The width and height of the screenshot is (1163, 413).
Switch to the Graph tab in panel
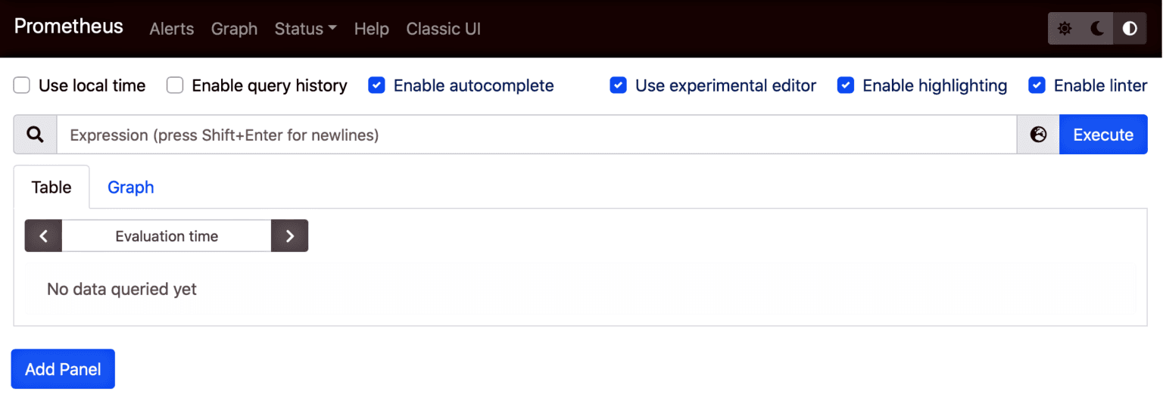click(130, 188)
